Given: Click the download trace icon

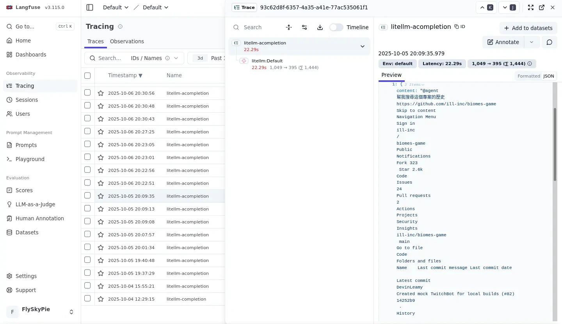Looking at the screenshot, I should pyautogui.click(x=320, y=27).
